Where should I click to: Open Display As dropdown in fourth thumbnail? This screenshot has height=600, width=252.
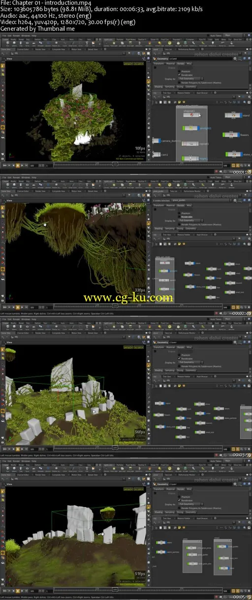190,504
